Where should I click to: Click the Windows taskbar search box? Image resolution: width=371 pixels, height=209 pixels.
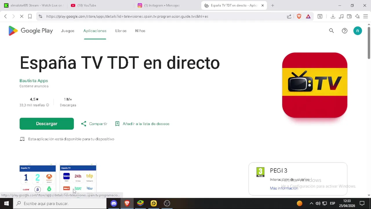(60, 203)
